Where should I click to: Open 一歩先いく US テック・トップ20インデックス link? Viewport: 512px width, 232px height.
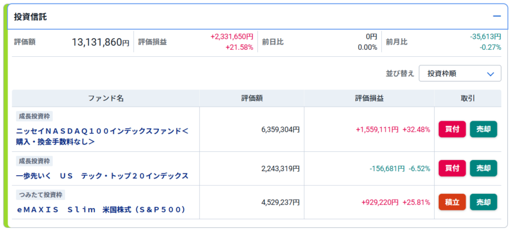102,176
